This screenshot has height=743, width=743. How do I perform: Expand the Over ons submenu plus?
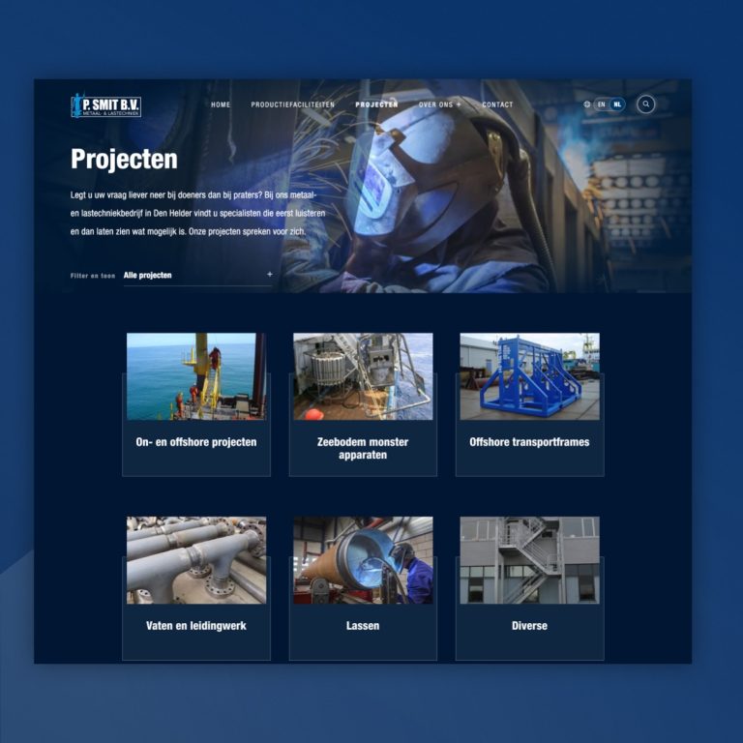[x=459, y=104]
